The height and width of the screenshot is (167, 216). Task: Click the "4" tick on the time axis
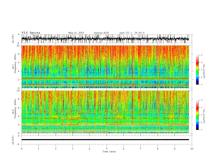tap(89, 149)
